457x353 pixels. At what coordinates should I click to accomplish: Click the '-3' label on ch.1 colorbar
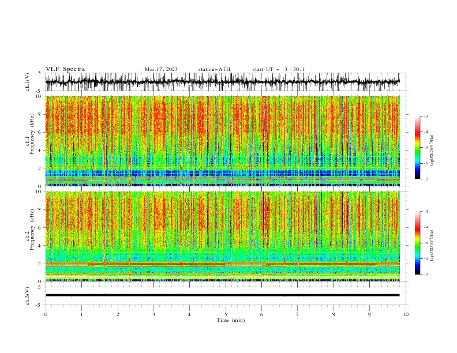tap(425, 116)
